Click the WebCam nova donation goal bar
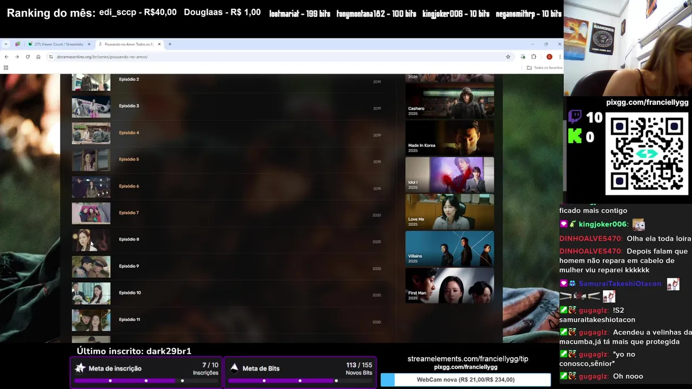692x389 pixels. pos(465,380)
